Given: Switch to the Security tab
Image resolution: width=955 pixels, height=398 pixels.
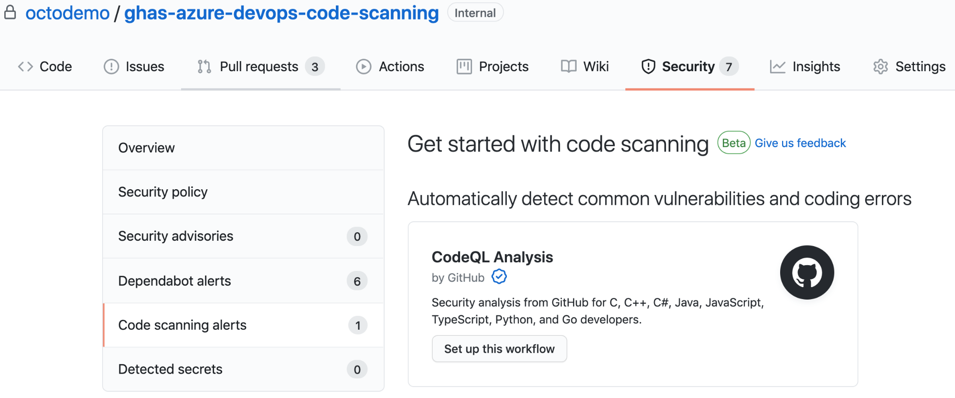Looking at the screenshot, I should [688, 66].
